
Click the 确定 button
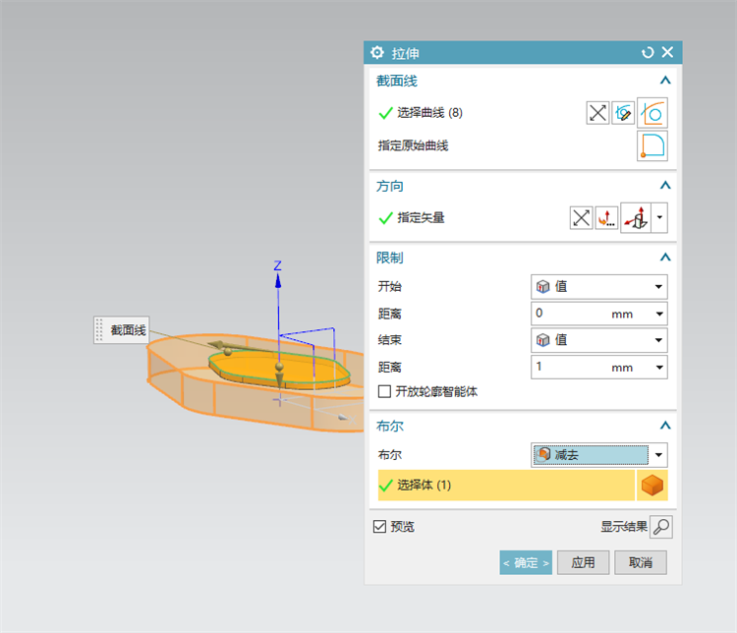point(526,562)
